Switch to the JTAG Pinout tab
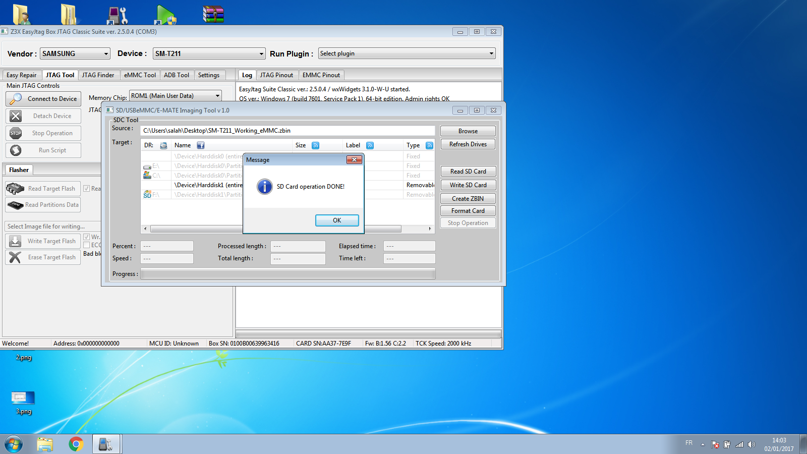Viewport: 807px width, 454px height. pyautogui.click(x=276, y=75)
